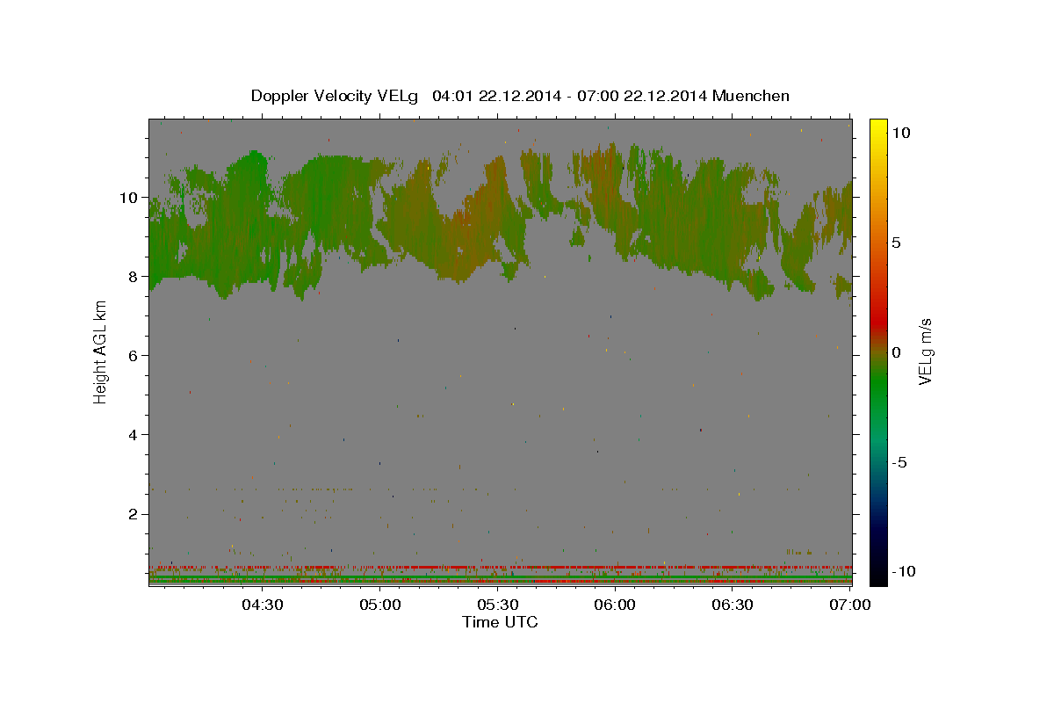Image resolution: width=1054 pixels, height=703 pixels.
Task: Click the 04:30 time tick label
Action: (263, 605)
